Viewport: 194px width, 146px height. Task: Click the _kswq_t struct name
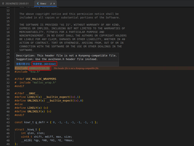point(31,130)
